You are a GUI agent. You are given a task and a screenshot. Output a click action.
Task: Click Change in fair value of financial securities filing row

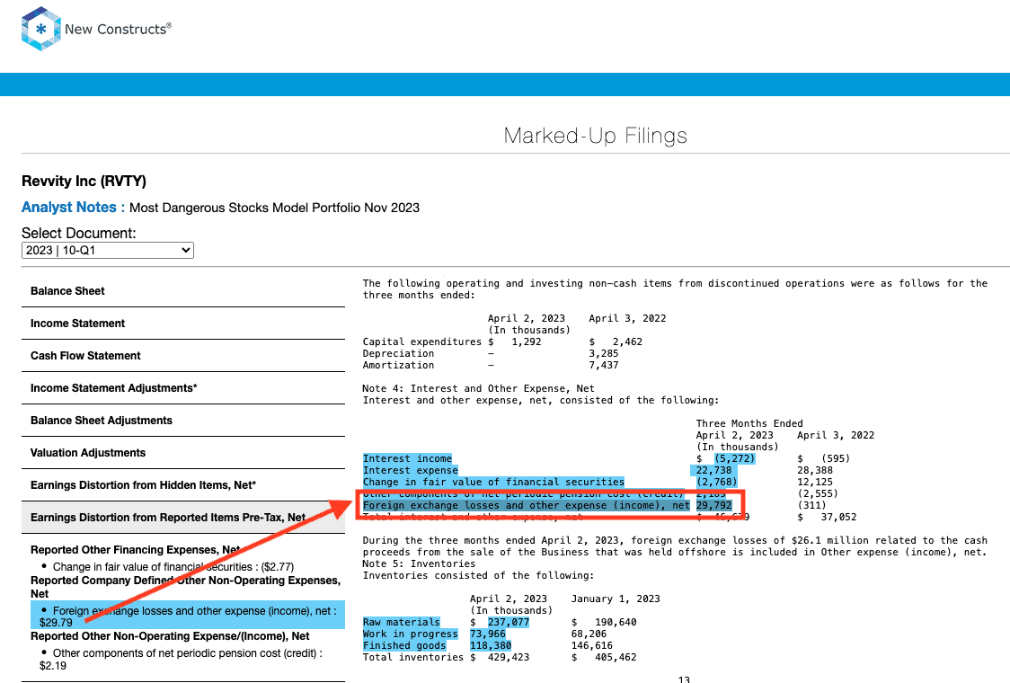pyautogui.click(x=493, y=482)
